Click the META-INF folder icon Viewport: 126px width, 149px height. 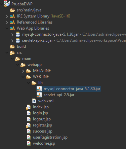29,71
